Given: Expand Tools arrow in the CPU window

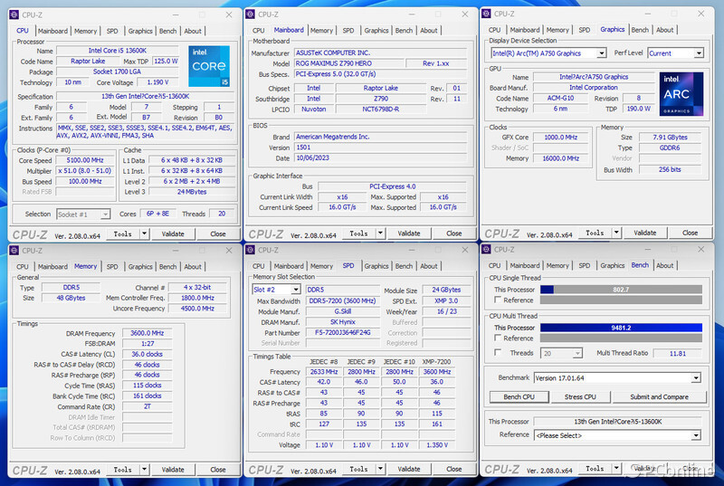Looking at the screenshot, I should [x=144, y=234].
